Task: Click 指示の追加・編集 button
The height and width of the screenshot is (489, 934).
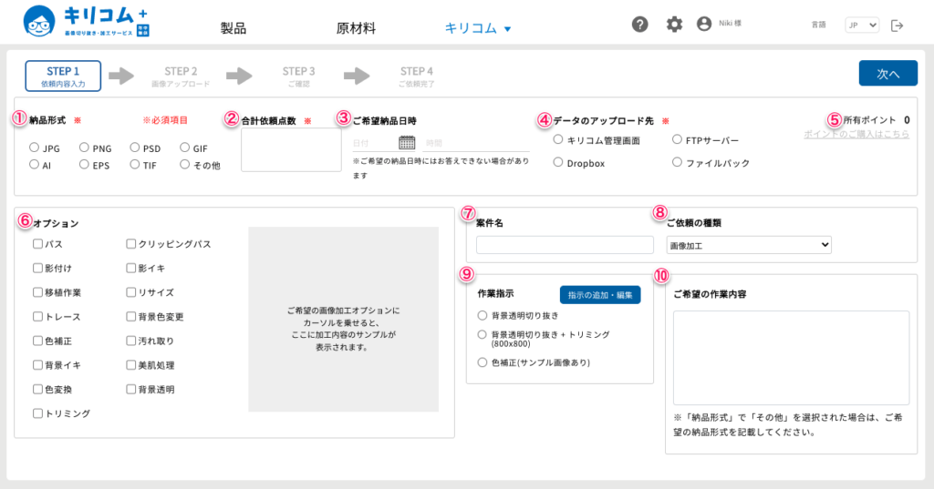Action: tap(599, 295)
